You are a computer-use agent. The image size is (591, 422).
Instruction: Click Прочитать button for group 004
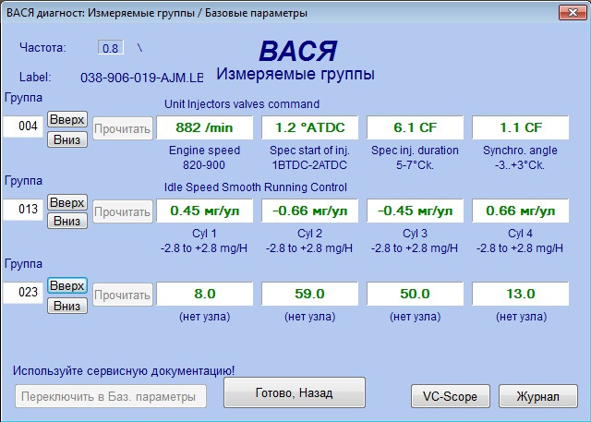click(123, 128)
